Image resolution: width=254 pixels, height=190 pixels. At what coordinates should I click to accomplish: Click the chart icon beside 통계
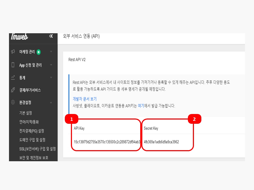(13, 78)
